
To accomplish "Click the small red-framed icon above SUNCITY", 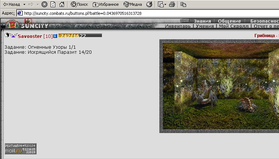I will pyautogui.click(x=28, y=21).
